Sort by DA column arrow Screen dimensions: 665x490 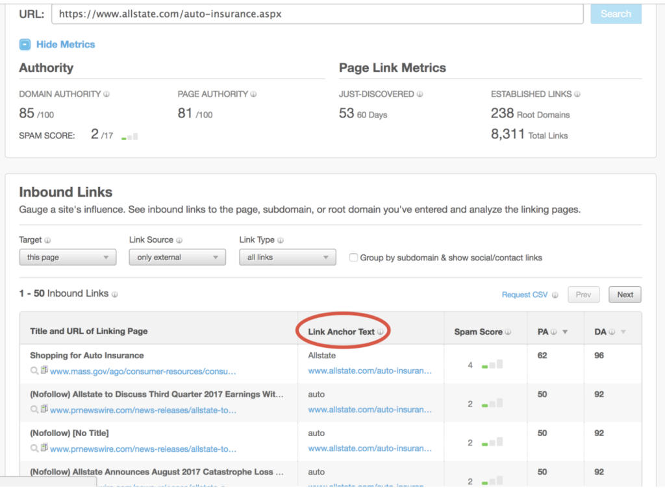623,332
